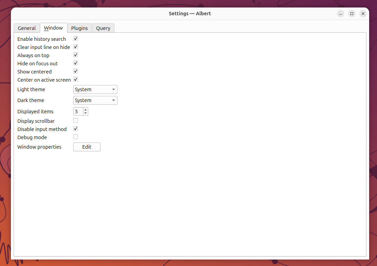Toggle Clear input line on hide

tap(76, 47)
